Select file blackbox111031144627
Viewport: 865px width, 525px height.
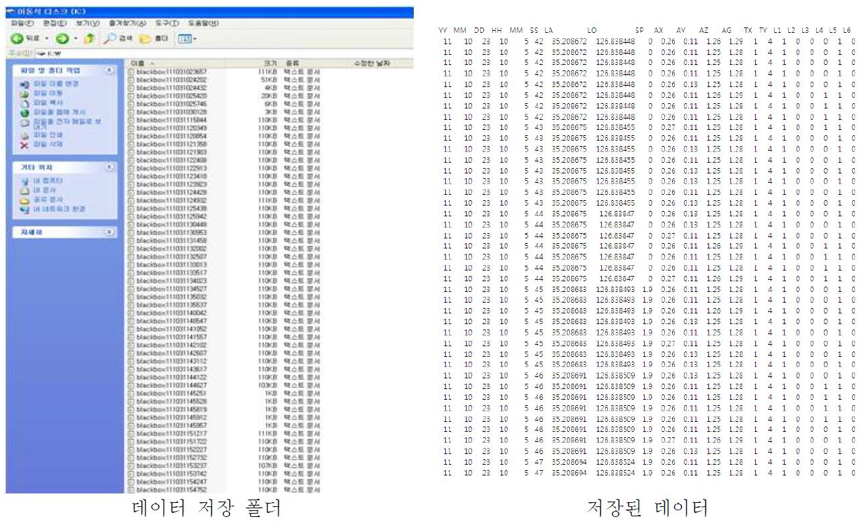170,385
